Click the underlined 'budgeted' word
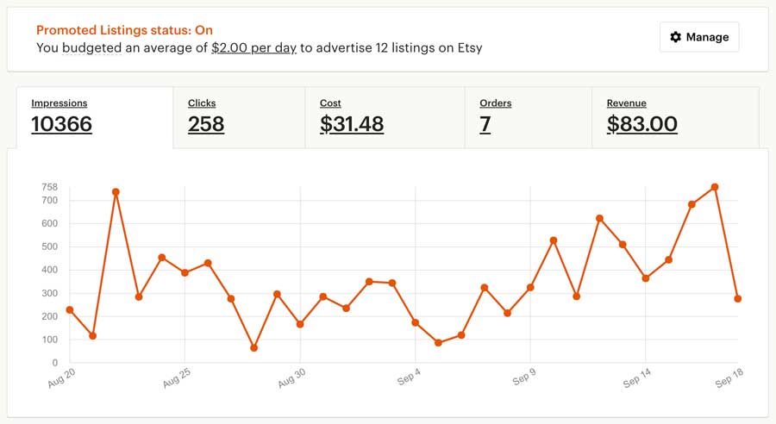 click(92, 48)
